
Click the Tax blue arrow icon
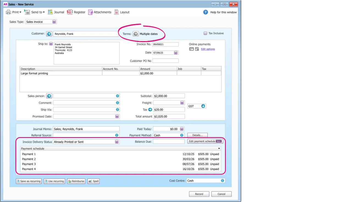tap(150, 109)
